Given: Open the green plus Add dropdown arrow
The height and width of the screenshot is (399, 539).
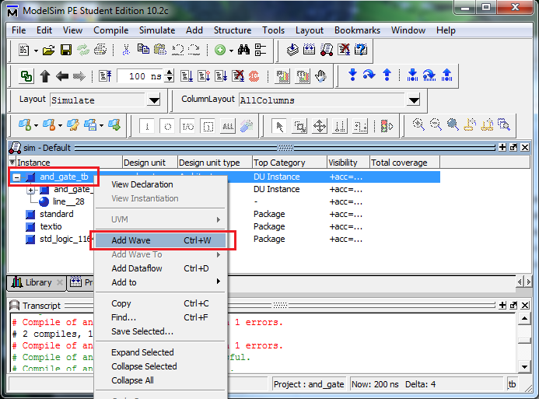Looking at the screenshot, I should point(231,51).
